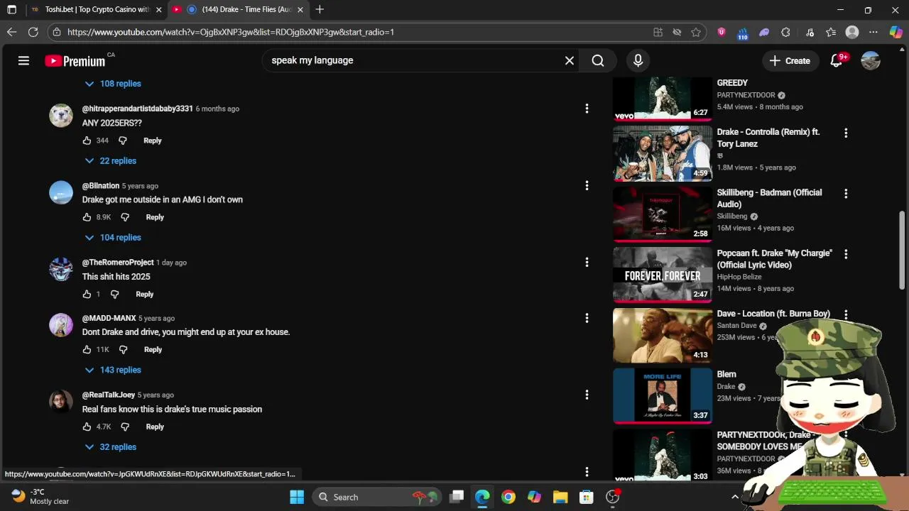Switch to the Drake Time Flies tab
Viewport: 909px width, 511px height.
point(238,10)
